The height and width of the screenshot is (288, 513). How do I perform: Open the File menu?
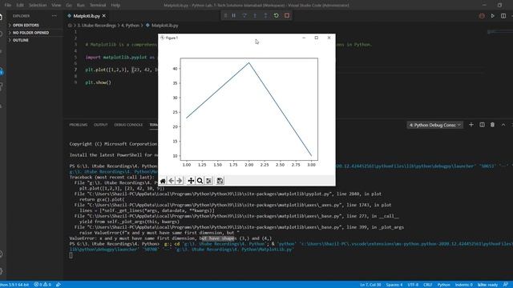coord(8,6)
